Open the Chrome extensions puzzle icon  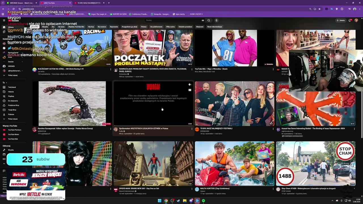click(343, 9)
